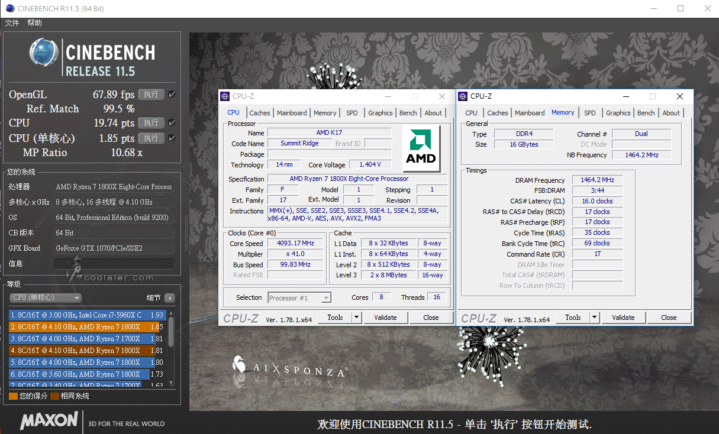Click the Core Speed value "4093.17 MHz"
Image resolution: width=719 pixels, height=434 pixels.
coord(295,244)
